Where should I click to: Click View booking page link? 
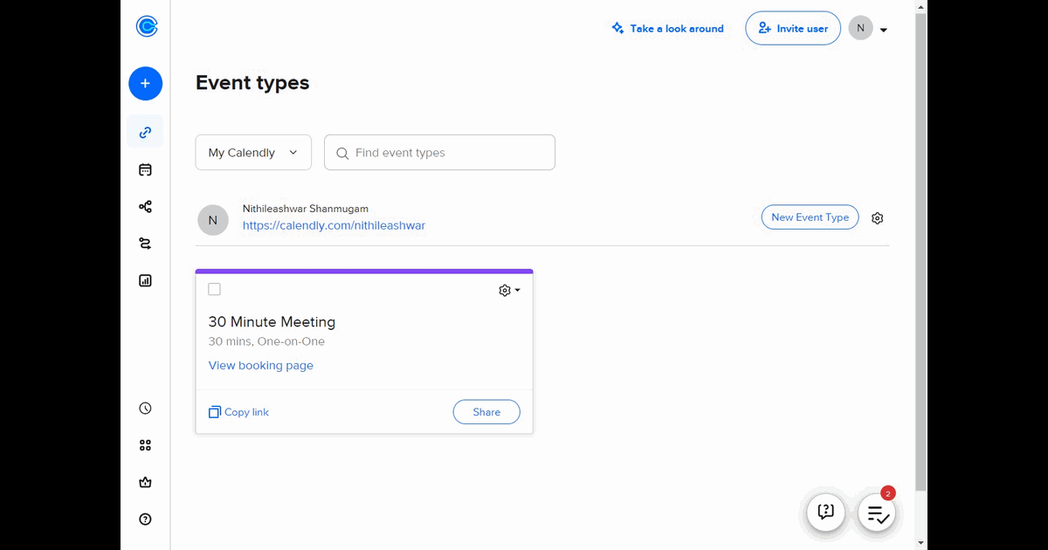click(261, 366)
